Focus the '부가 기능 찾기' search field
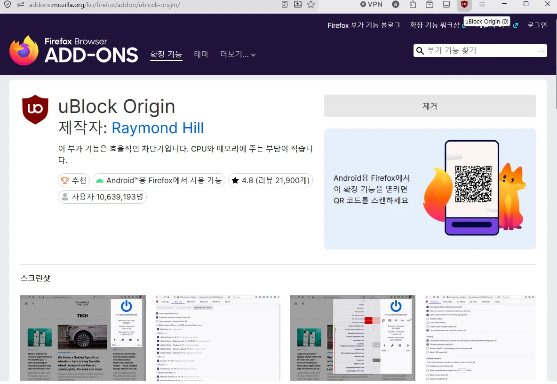Image resolution: width=557 pixels, height=384 pixels. point(480,51)
